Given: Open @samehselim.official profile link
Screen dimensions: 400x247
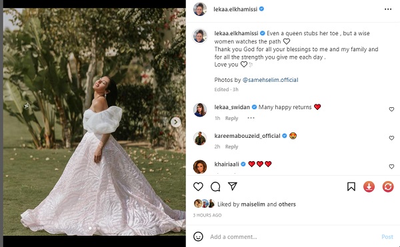Looking at the screenshot, I should (x=270, y=80).
